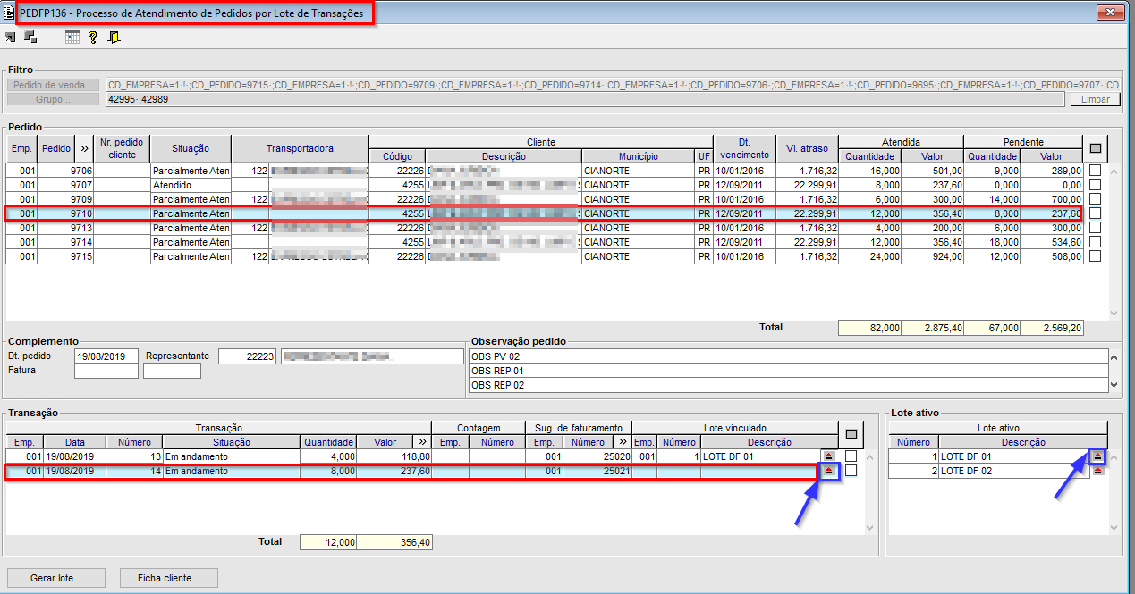The width and height of the screenshot is (1135, 594).
Task: Open help with the yellow question mark
Action: click(x=93, y=38)
